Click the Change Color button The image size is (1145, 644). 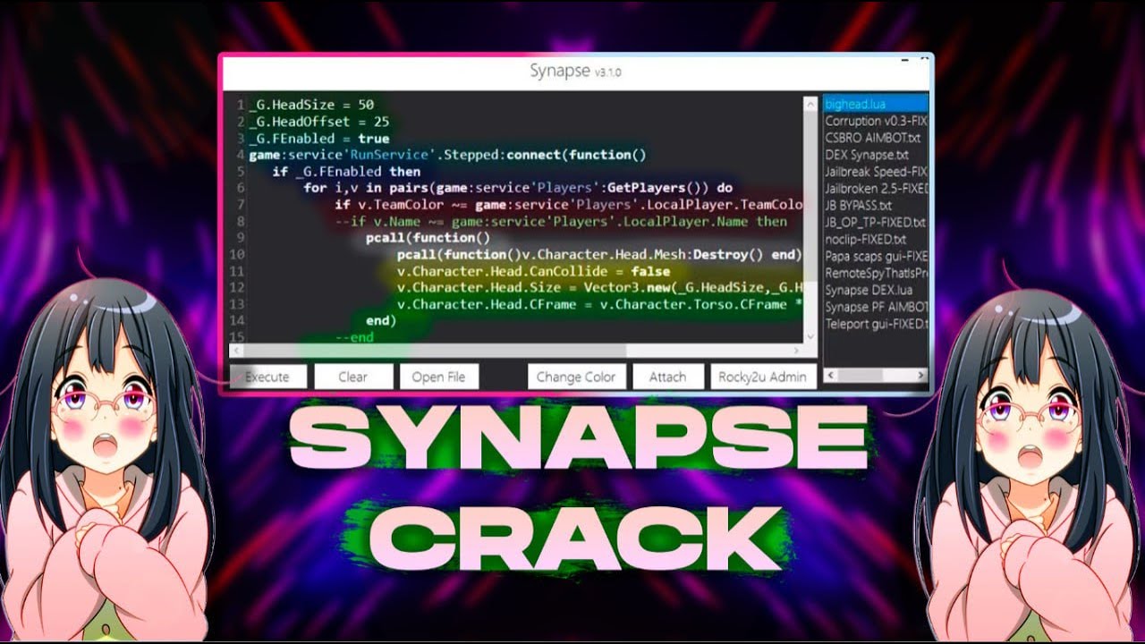point(576,377)
